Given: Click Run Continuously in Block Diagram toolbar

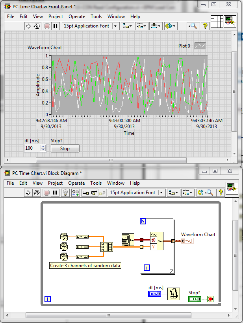Looking at the screenshot, I should point(37,193).
